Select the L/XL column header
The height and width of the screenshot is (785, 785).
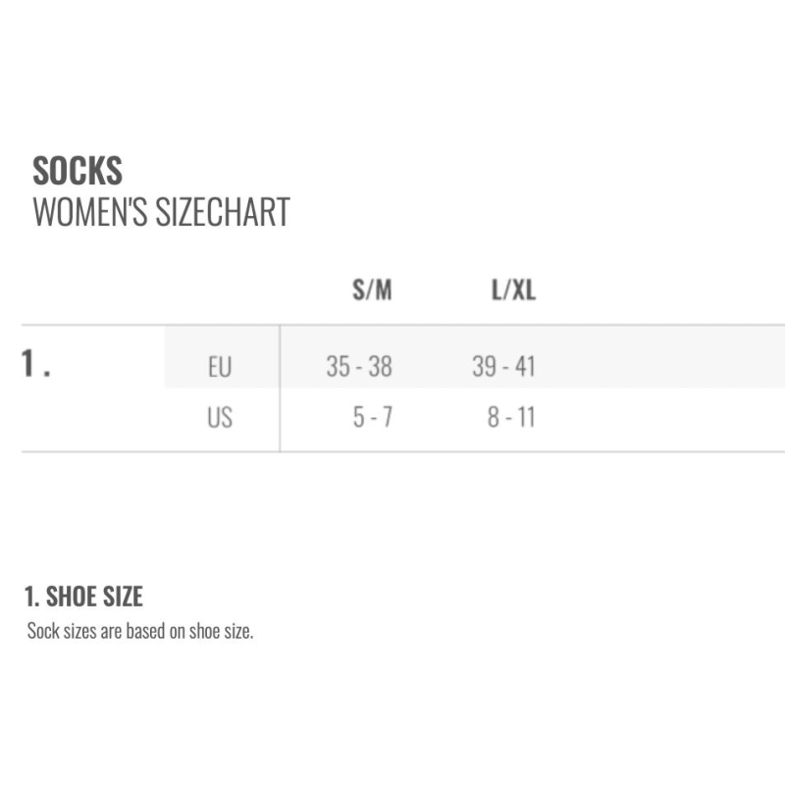click(513, 289)
